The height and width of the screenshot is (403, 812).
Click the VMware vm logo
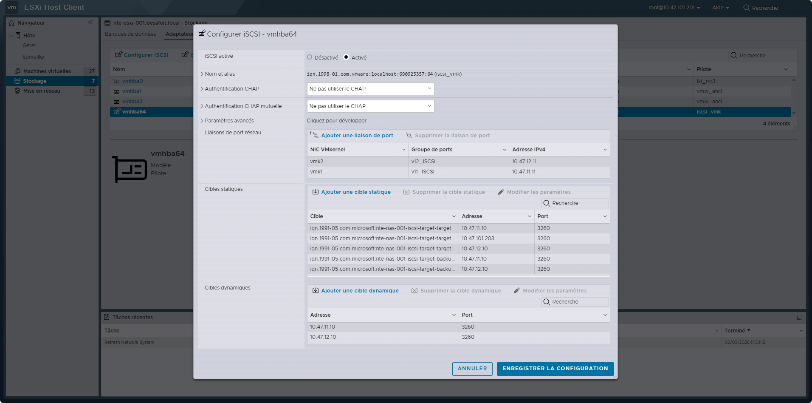11,7
